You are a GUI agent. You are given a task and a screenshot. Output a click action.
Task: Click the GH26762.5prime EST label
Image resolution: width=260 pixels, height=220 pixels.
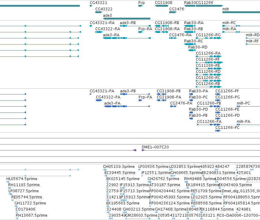163,179
